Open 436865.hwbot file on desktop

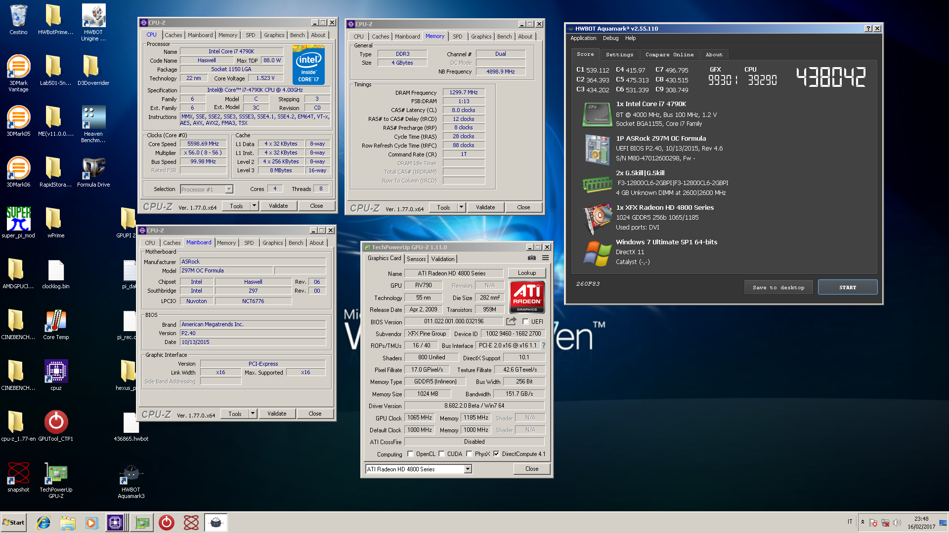pyautogui.click(x=131, y=426)
